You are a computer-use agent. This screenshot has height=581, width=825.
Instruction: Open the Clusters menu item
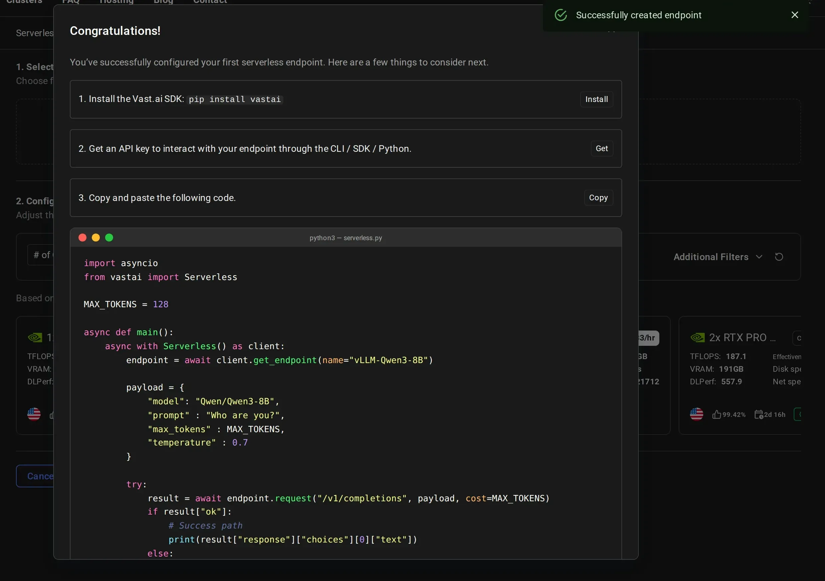[x=24, y=1]
